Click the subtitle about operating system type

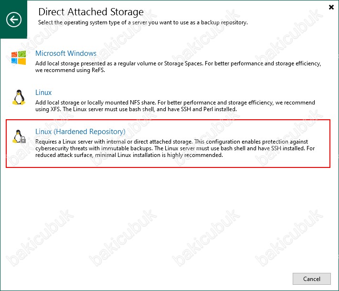click(142, 22)
